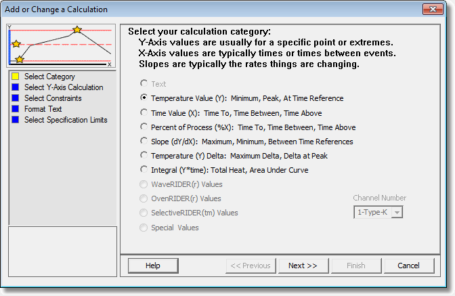Open the Select Constraints step
Viewport: 455px width, 296px height.
(53, 98)
